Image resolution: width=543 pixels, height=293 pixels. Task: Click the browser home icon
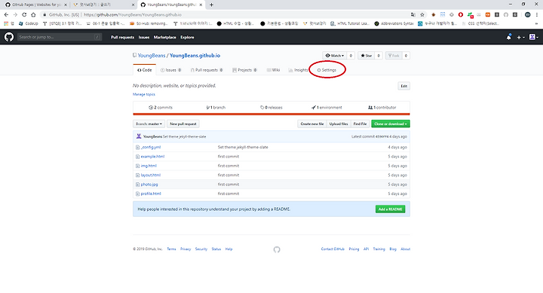(33, 14)
